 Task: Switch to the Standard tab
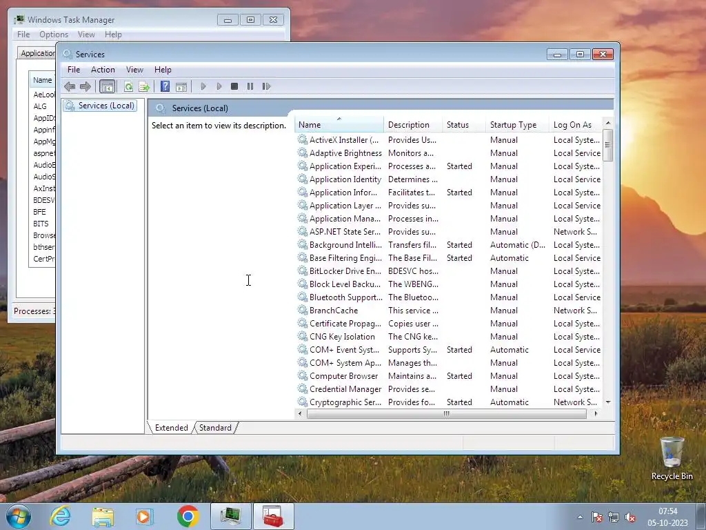(x=215, y=428)
